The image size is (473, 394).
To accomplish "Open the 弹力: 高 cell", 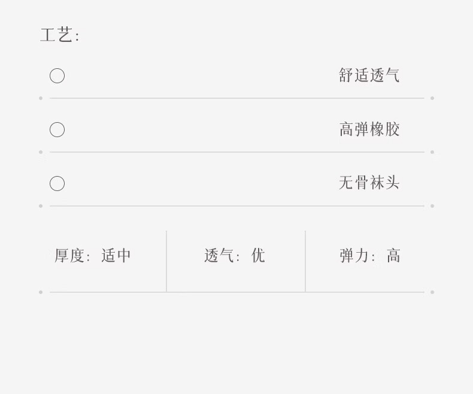I will [x=370, y=256].
